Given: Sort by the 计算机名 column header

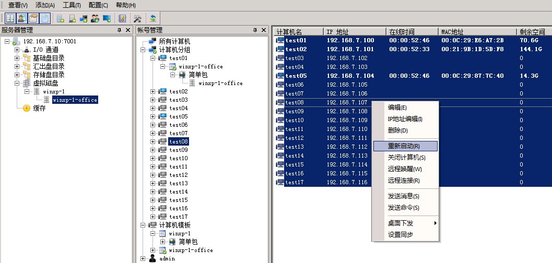Looking at the screenshot, I should coord(299,32).
